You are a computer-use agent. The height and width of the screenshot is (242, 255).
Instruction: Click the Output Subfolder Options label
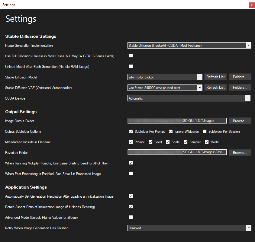coord(23,132)
